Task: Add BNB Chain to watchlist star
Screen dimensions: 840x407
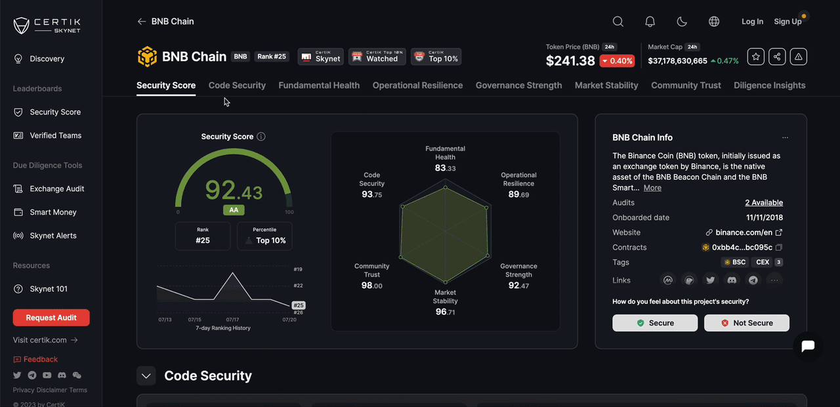Action: coord(756,57)
